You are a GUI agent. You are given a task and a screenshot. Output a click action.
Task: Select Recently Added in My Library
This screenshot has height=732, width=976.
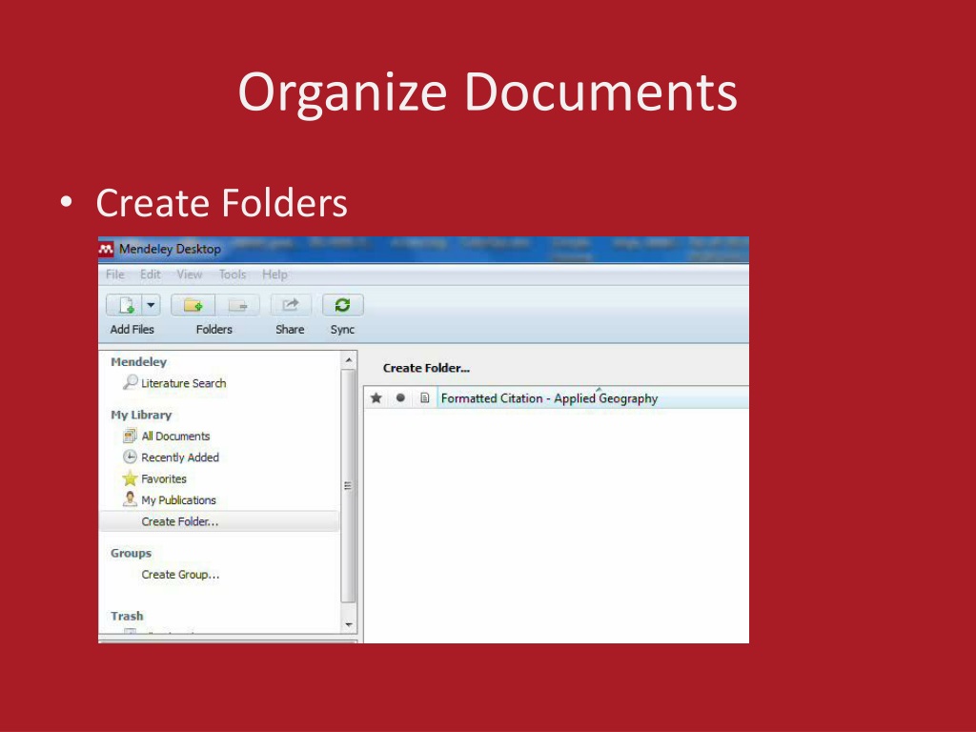point(180,457)
